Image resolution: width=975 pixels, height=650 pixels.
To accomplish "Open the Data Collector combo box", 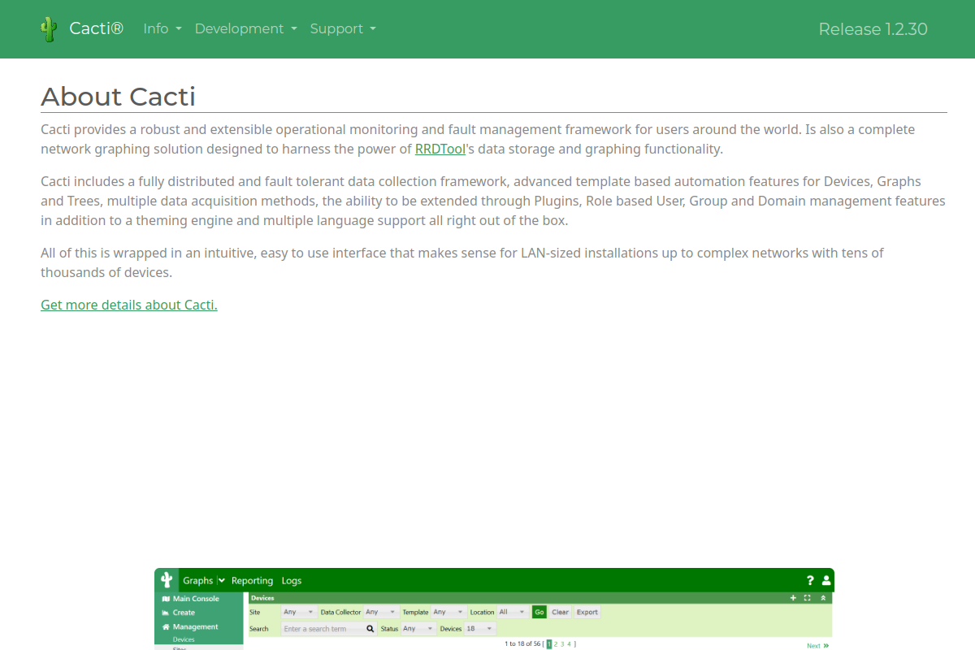I will 380,613.
